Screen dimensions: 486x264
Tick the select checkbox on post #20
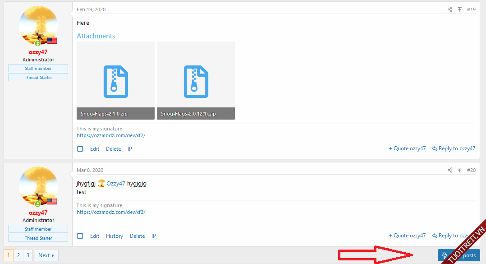[80, 236]
